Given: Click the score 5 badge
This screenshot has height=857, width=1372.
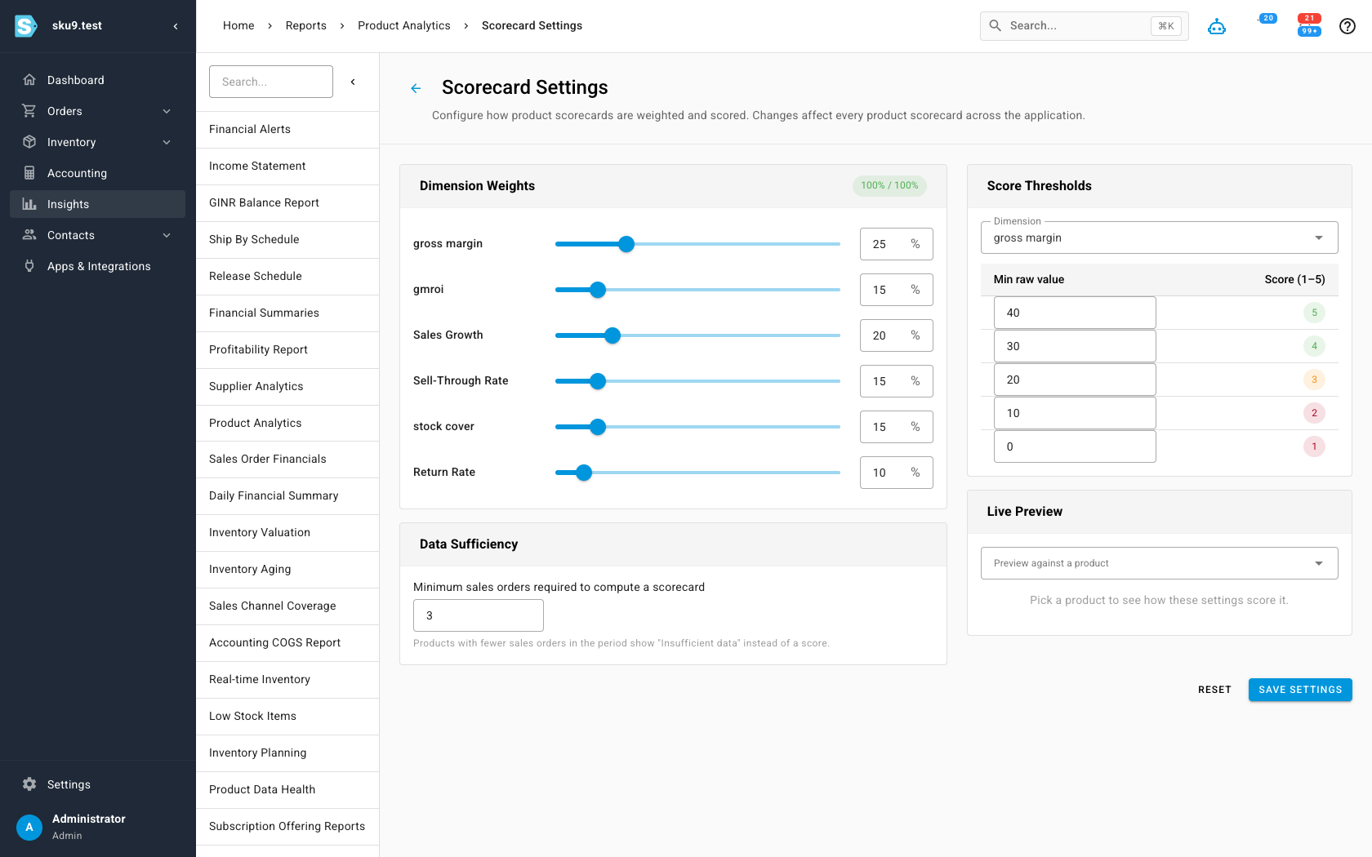Looking at the screenshot, I should 1314,313.
